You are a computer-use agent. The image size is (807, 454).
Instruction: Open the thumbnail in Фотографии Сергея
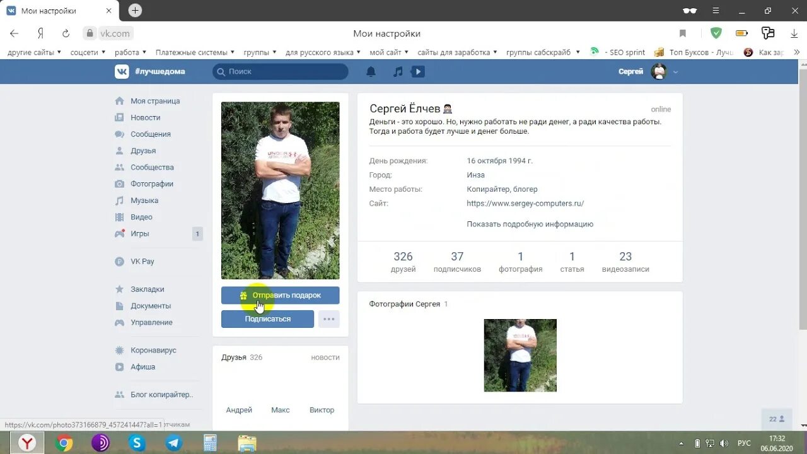(520, 356)
